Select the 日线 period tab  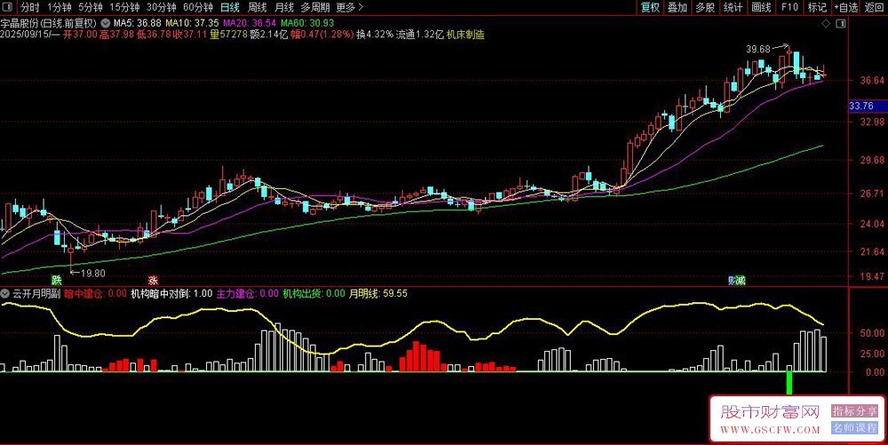229,7
